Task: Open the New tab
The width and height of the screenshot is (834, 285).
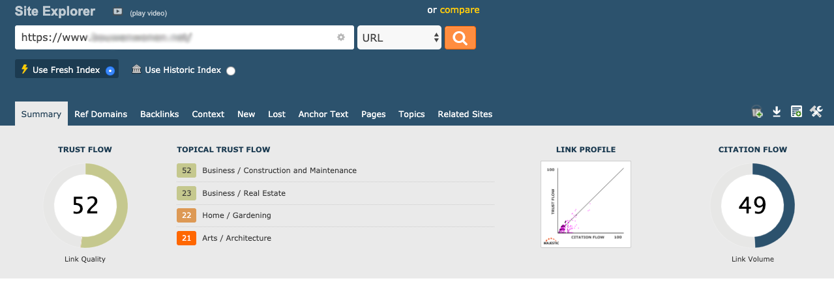Action: click(246, 114)
